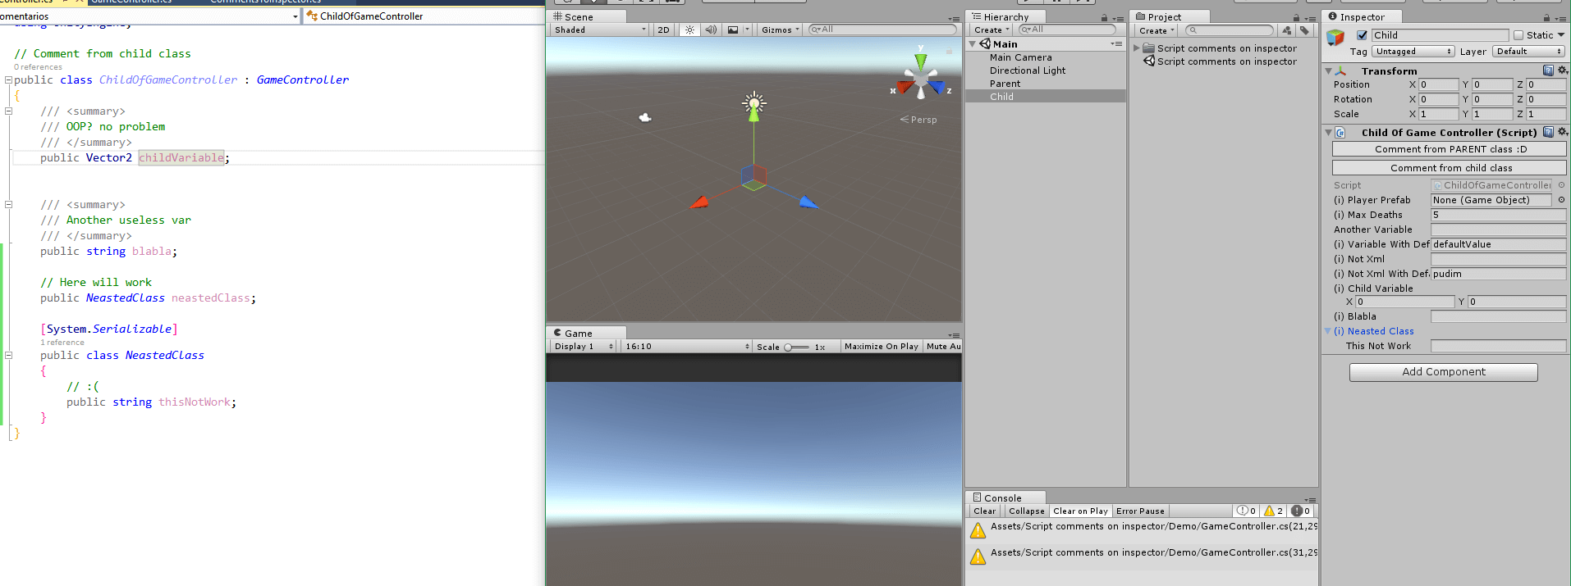Lock the Project panel

(1296, 17)
